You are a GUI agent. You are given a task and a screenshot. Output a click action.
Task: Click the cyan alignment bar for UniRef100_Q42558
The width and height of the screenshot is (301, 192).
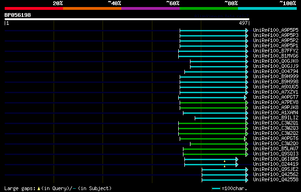pos(224,180)
